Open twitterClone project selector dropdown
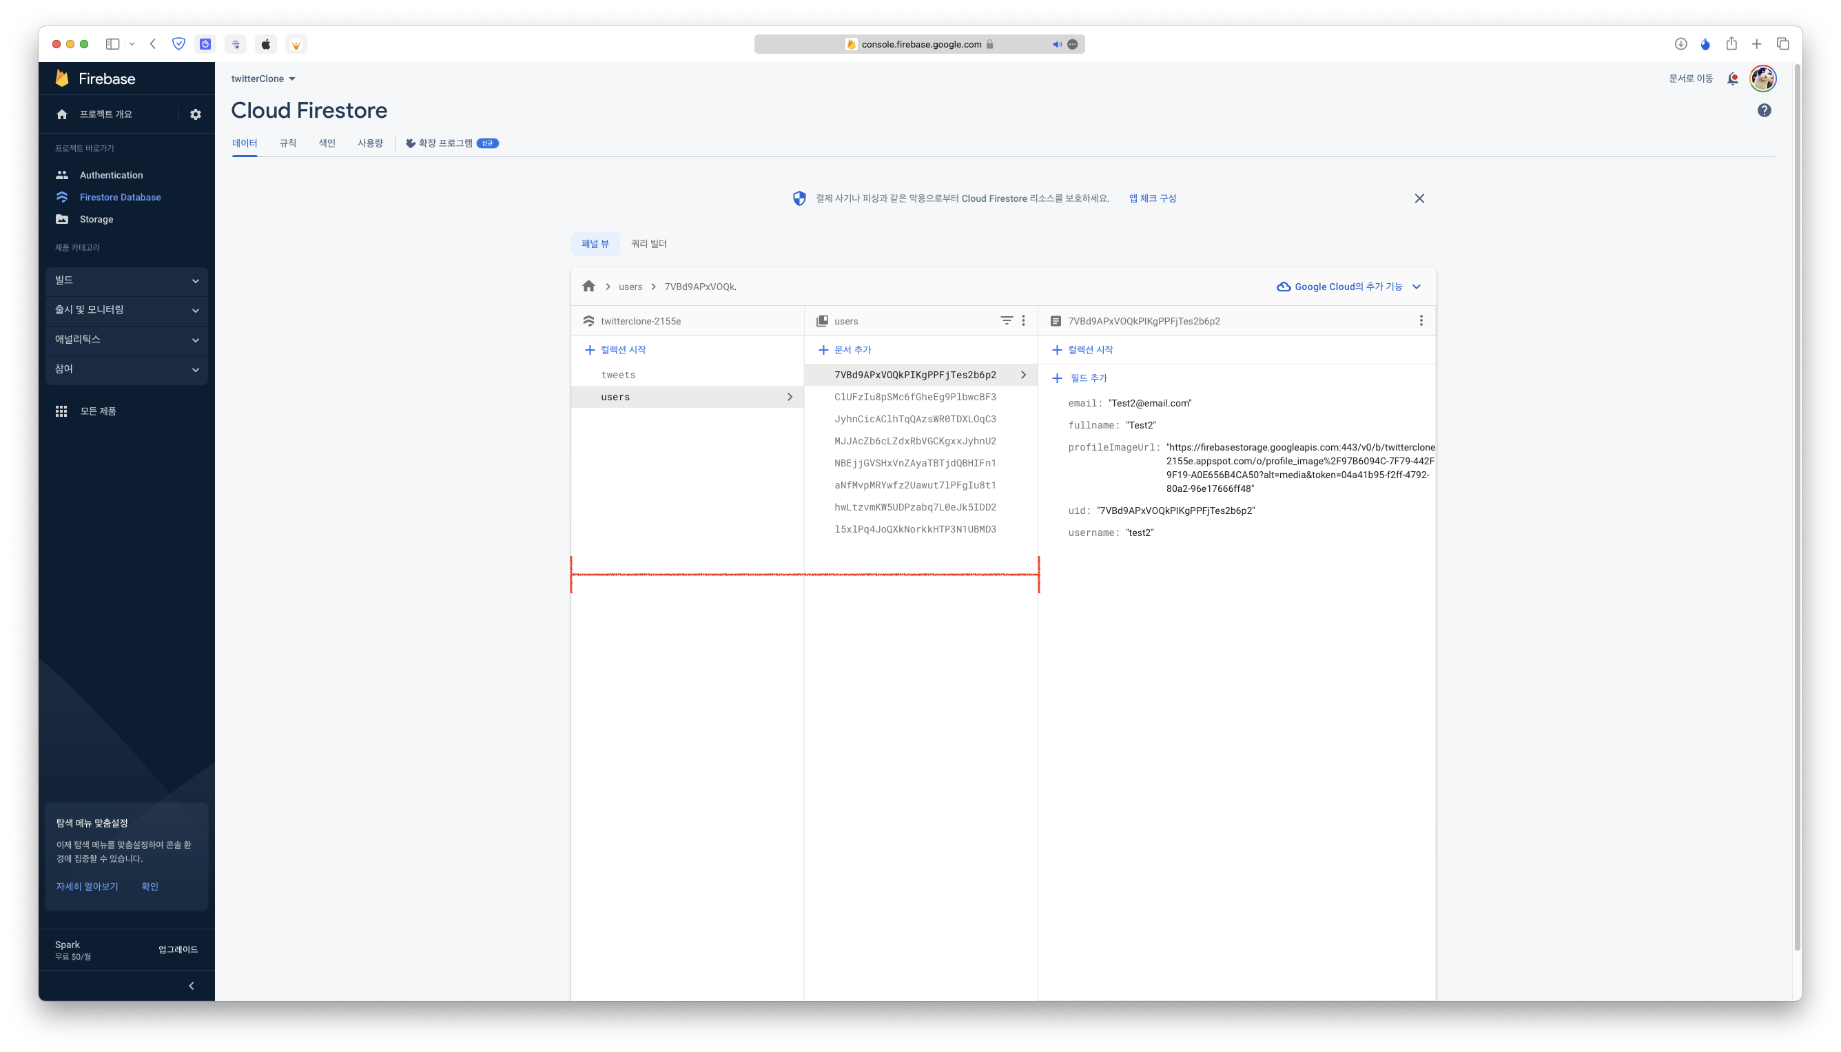Image resolution: width=1841 pixels, height=1052 pixels. point(264,79)
